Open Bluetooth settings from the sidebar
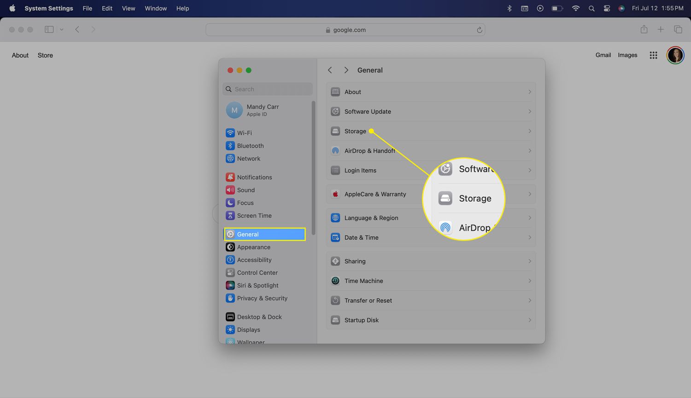The image size is (691, 398). [x=250, y=146]
